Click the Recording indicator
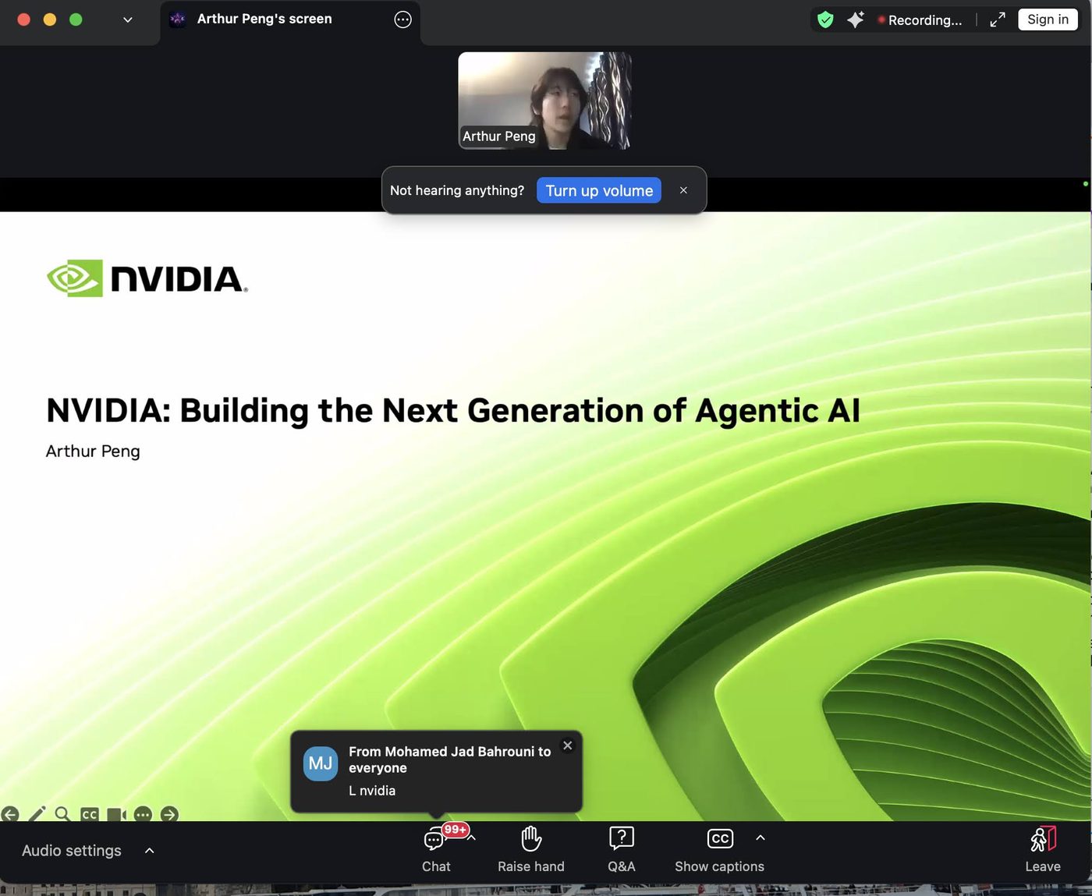This screenshot has width=1092, height=896. (920, 19)
